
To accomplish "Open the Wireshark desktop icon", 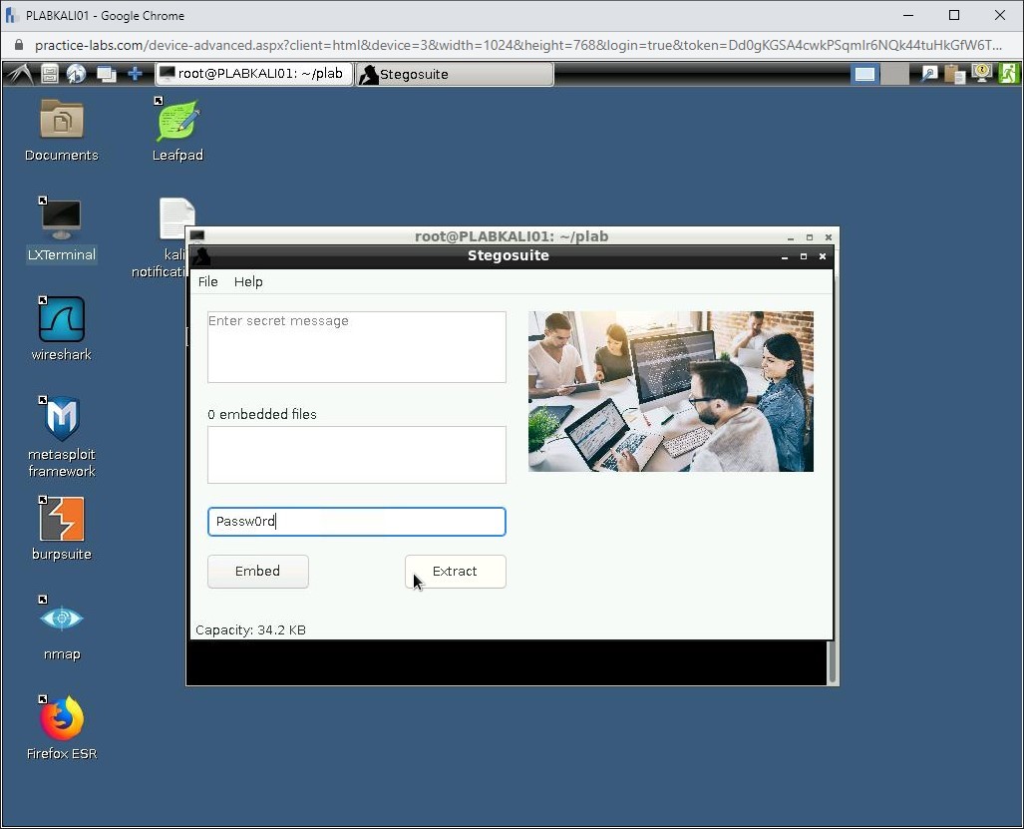I will pos(61,320).
